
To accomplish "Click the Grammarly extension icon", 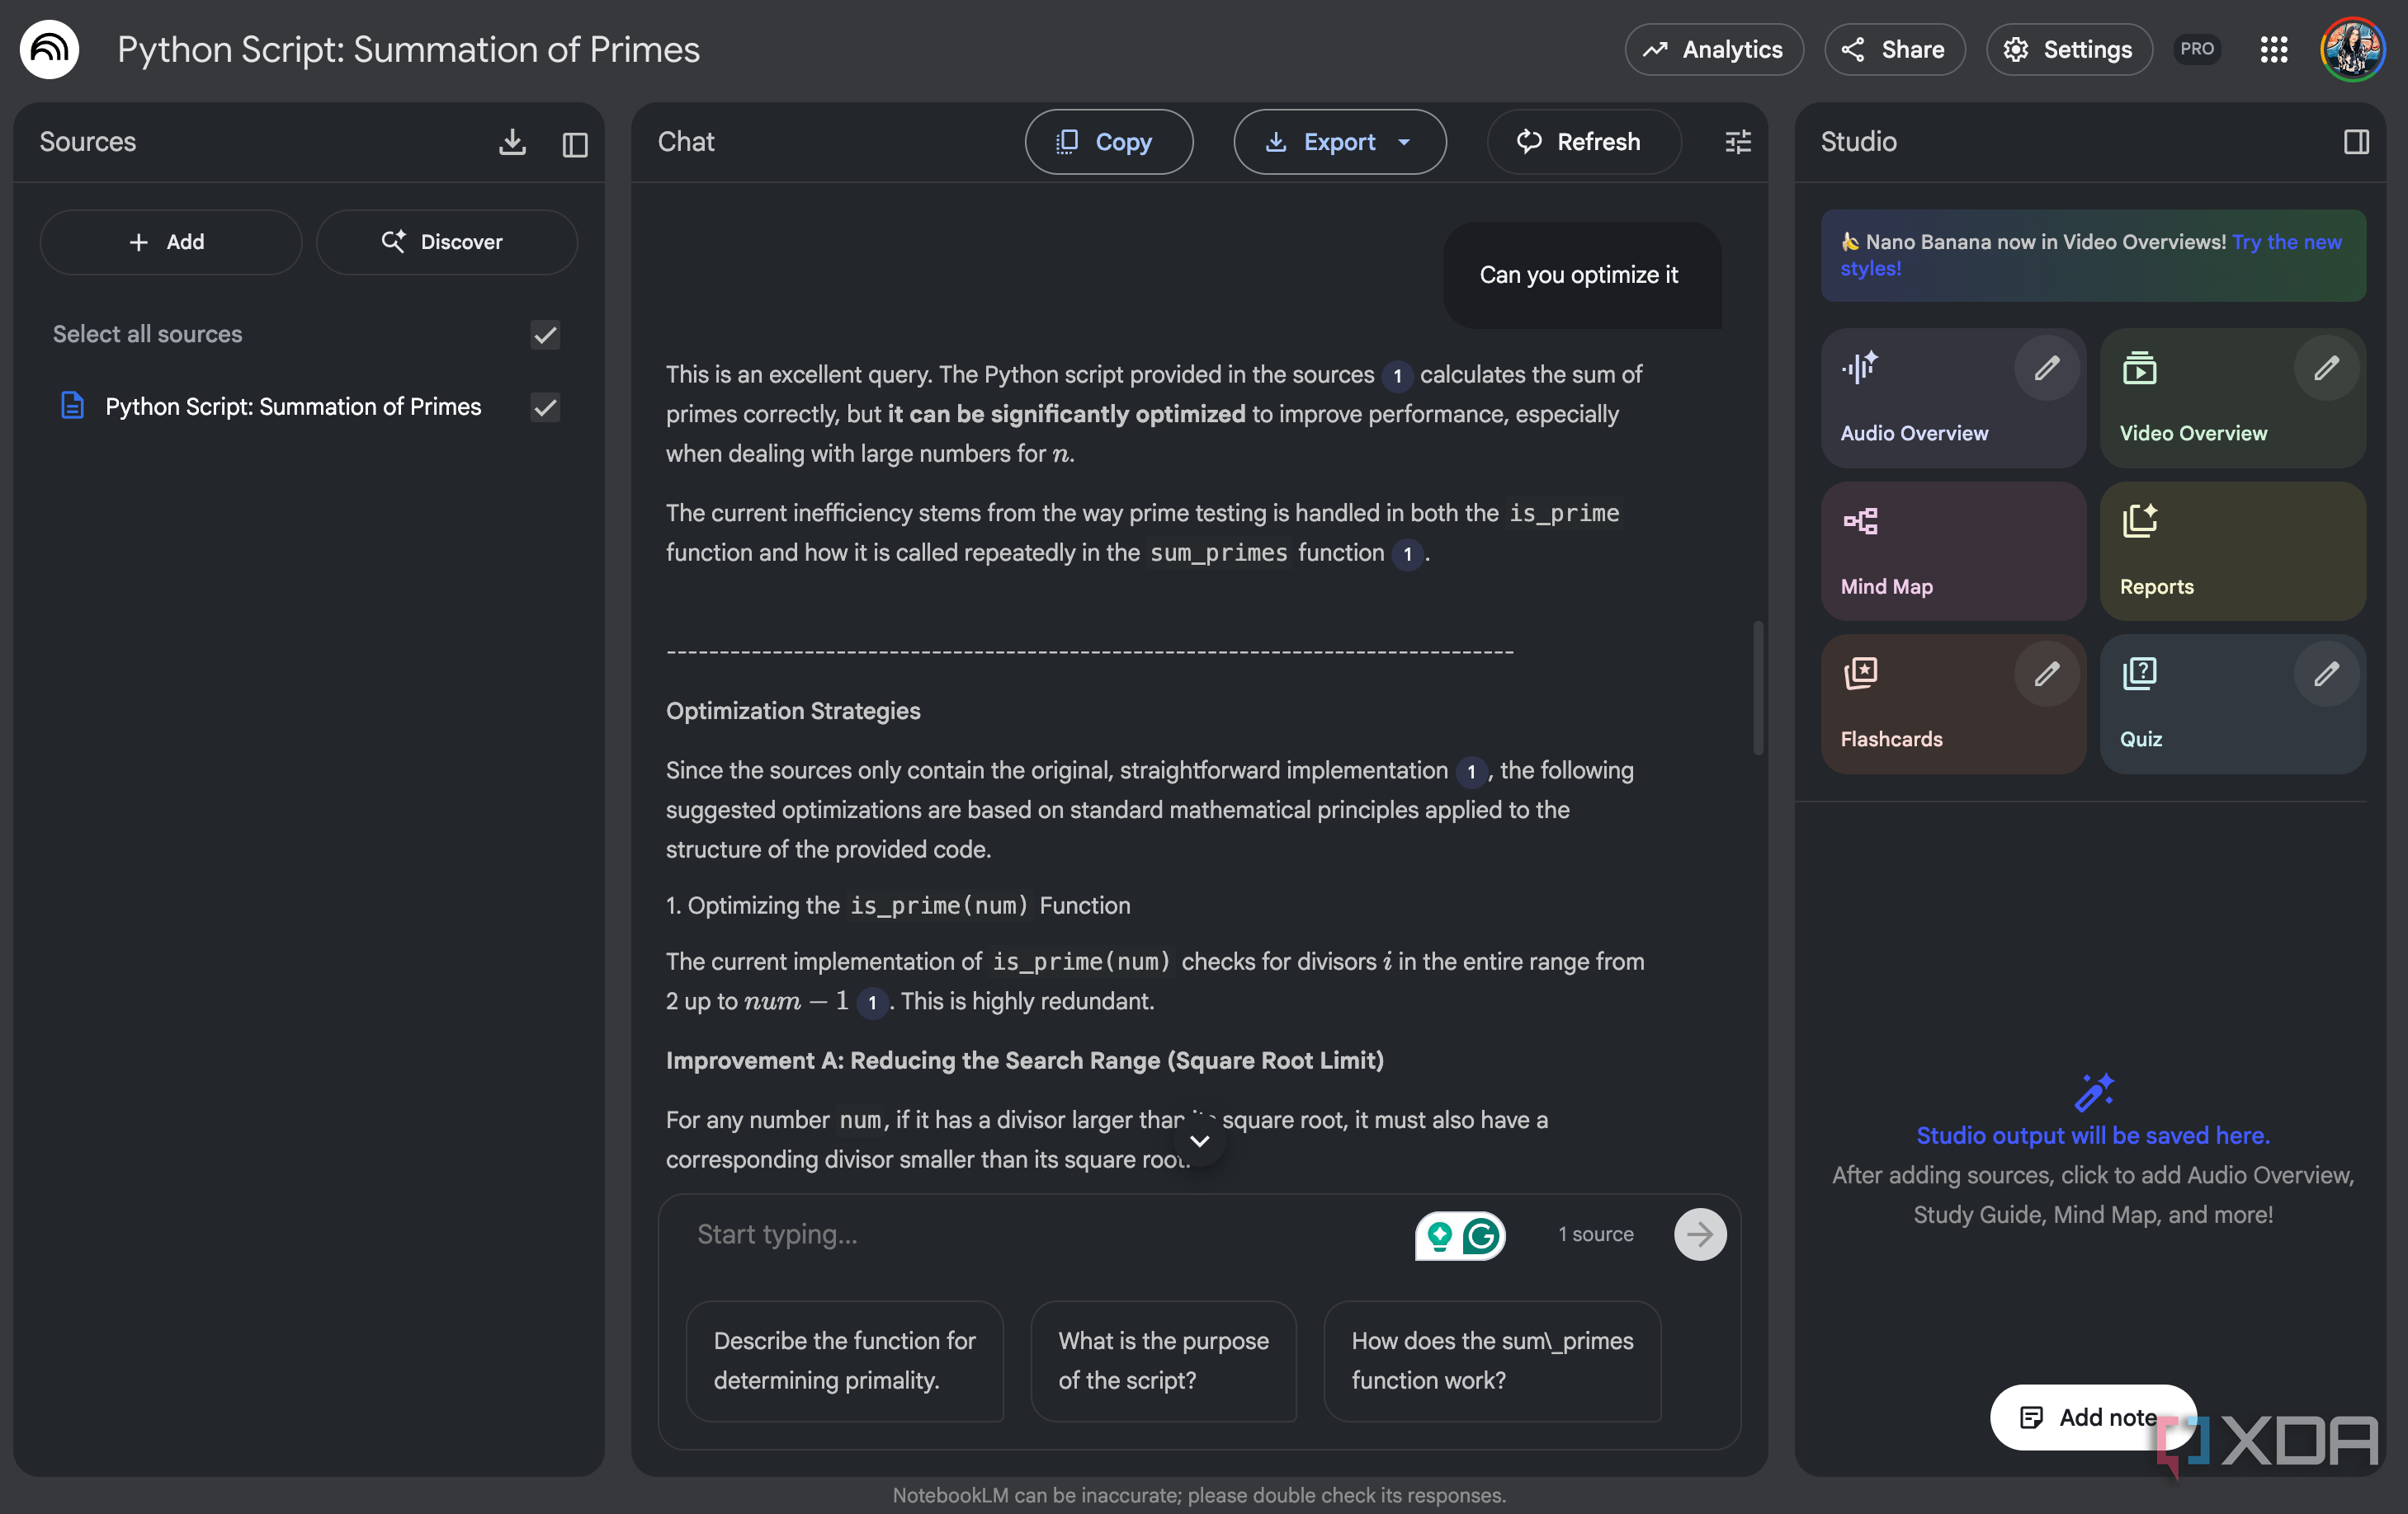I will 1480,1236.
